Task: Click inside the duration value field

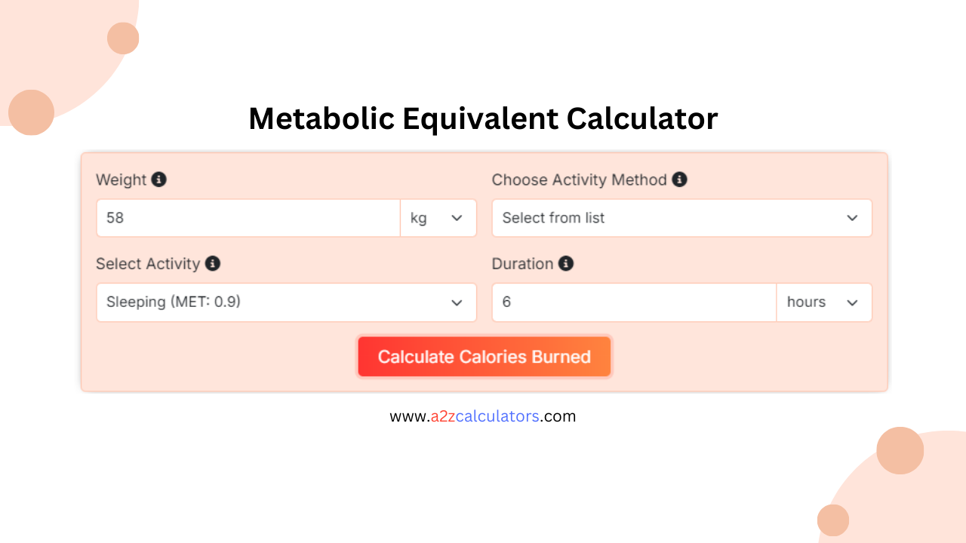Action: 633,302
